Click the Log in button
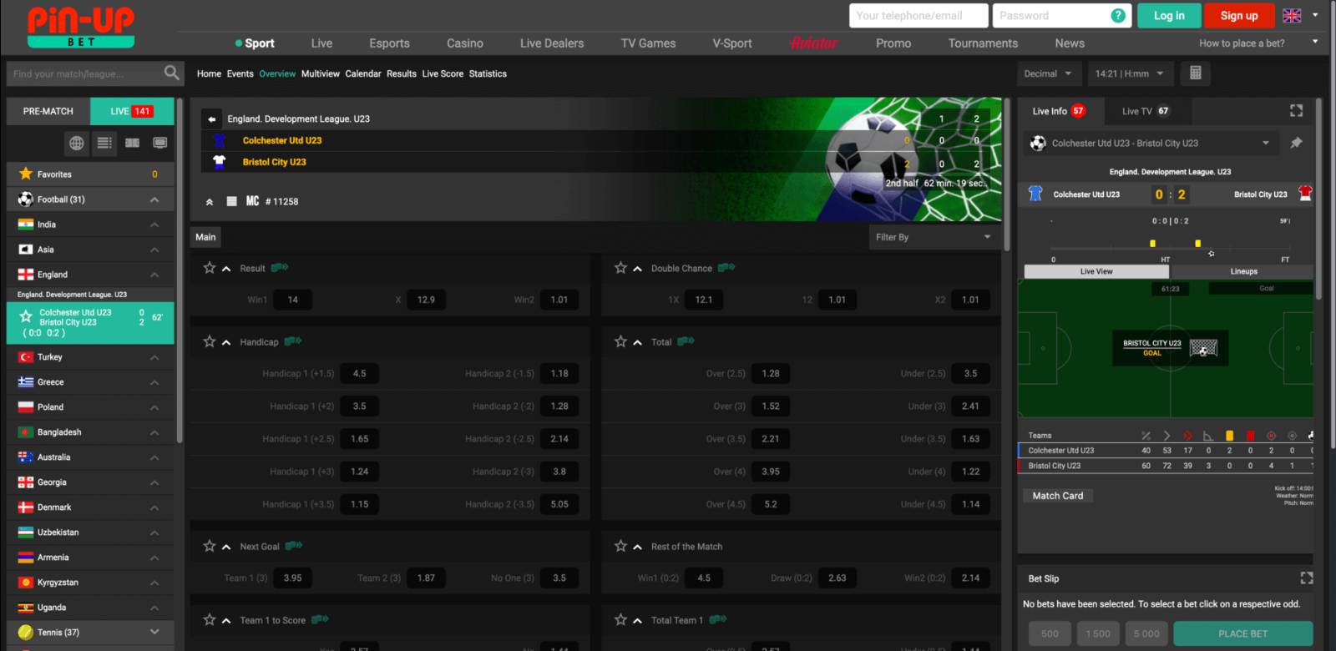Viewport: 1336px width, 651px height. click(x=1169, y=15)
